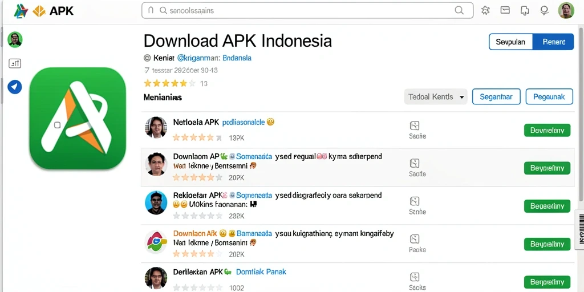Open the orange Downlaon Afk title
The image size is (584, 292).
click(195, 233)
